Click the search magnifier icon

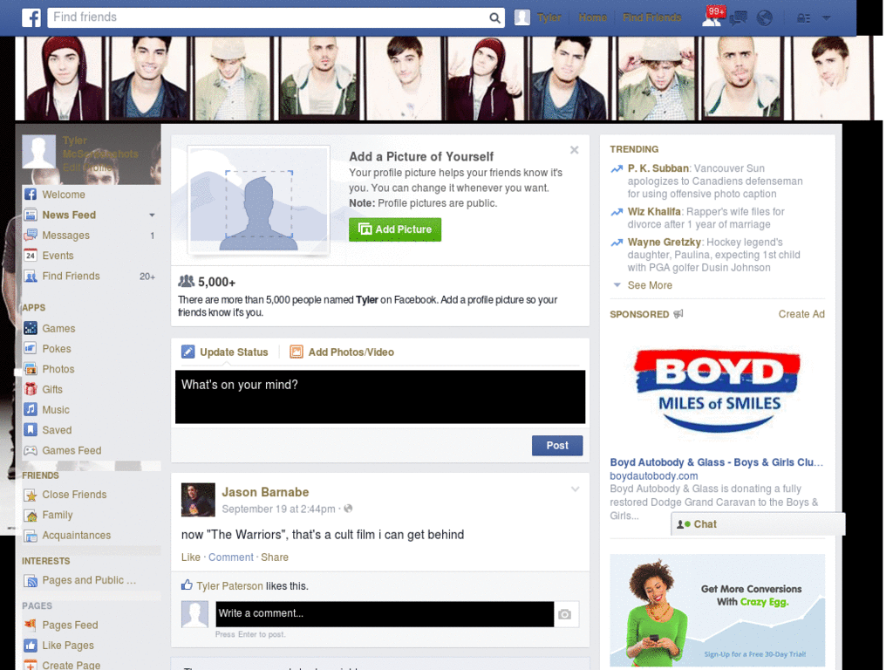[495, 18]
